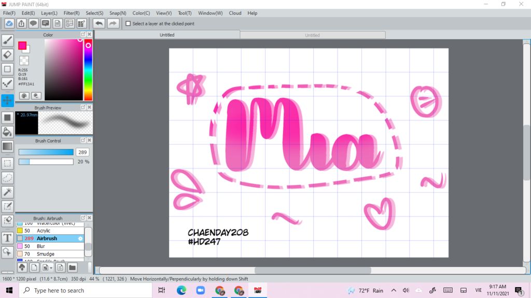Open the Tool menu

[185, 13]
